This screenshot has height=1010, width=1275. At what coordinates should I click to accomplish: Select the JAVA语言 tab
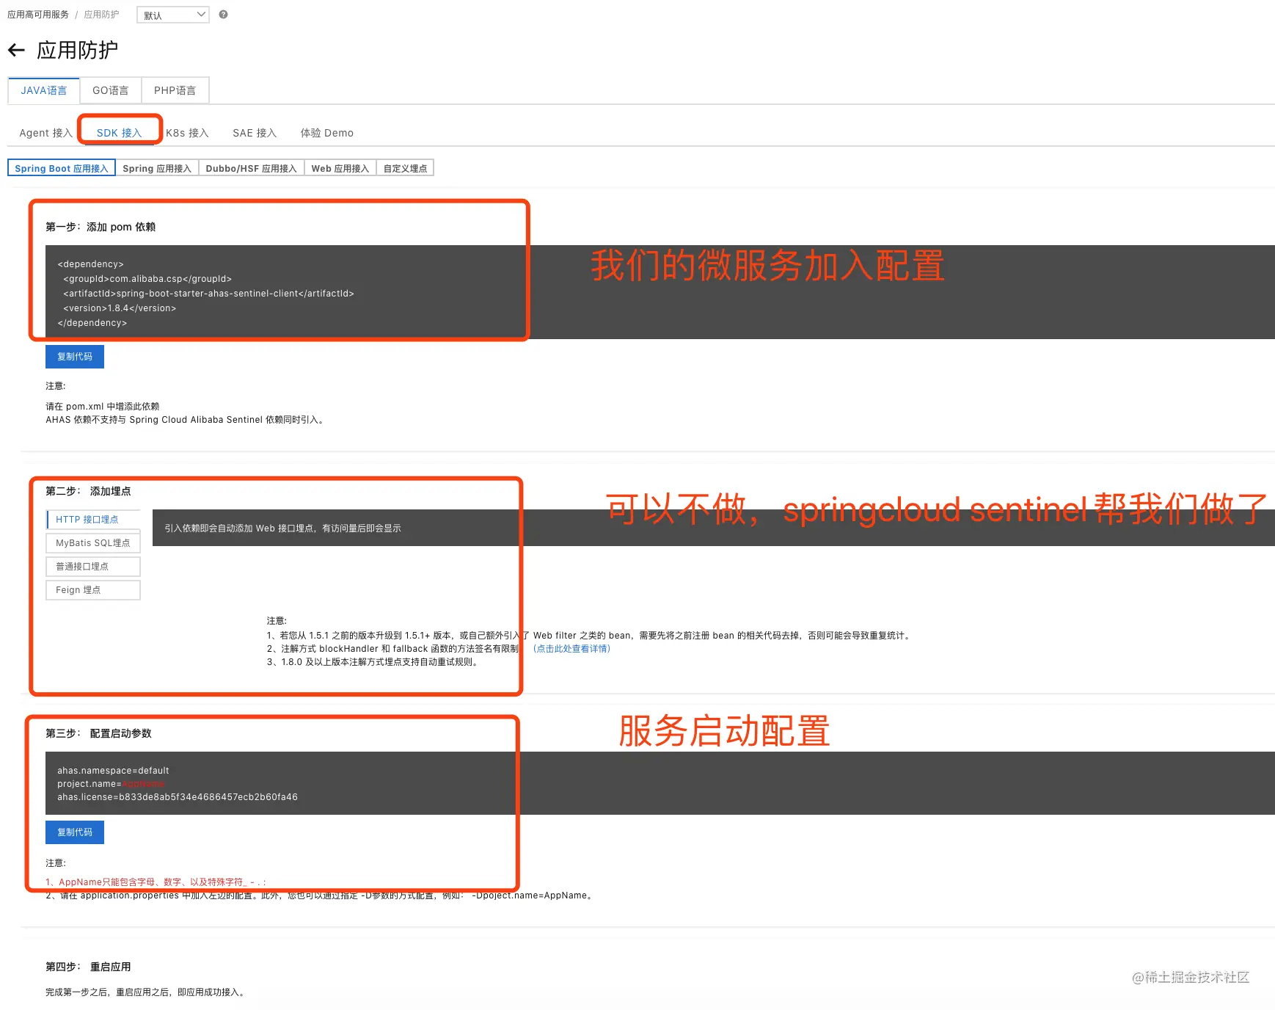point(43,90)
